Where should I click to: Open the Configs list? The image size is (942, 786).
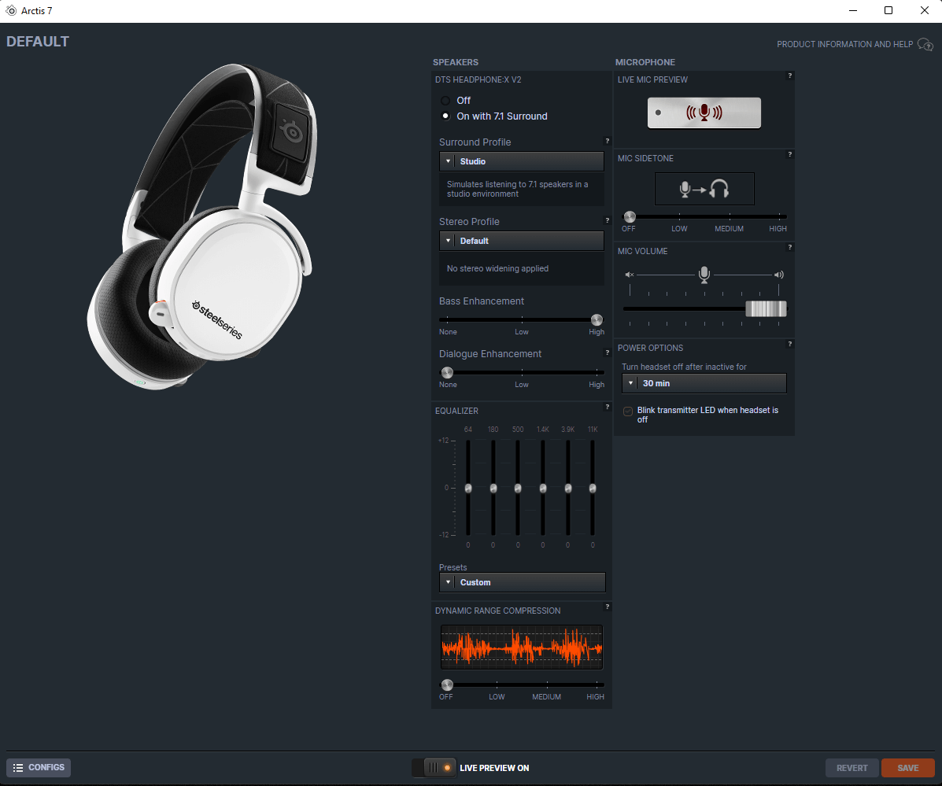pos(39,767)
